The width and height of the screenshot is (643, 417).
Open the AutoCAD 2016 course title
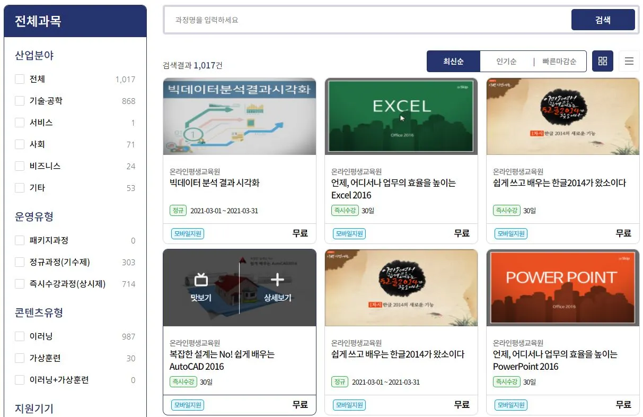(x=222, y=360)
